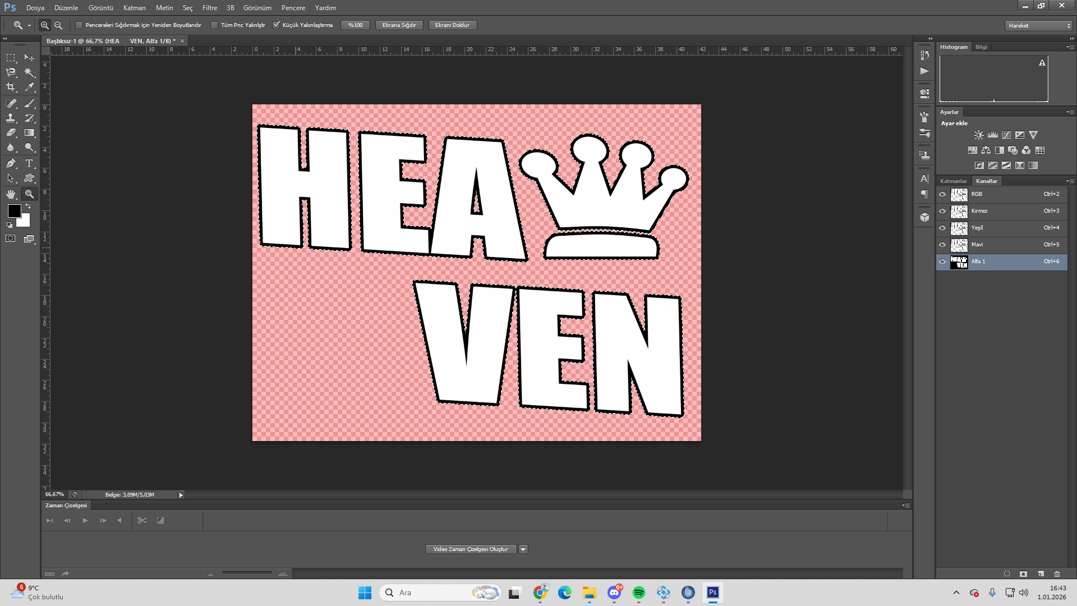Open the History panel icon
The width and height of the screenshot is (1077, 606).
pos(924,55)
